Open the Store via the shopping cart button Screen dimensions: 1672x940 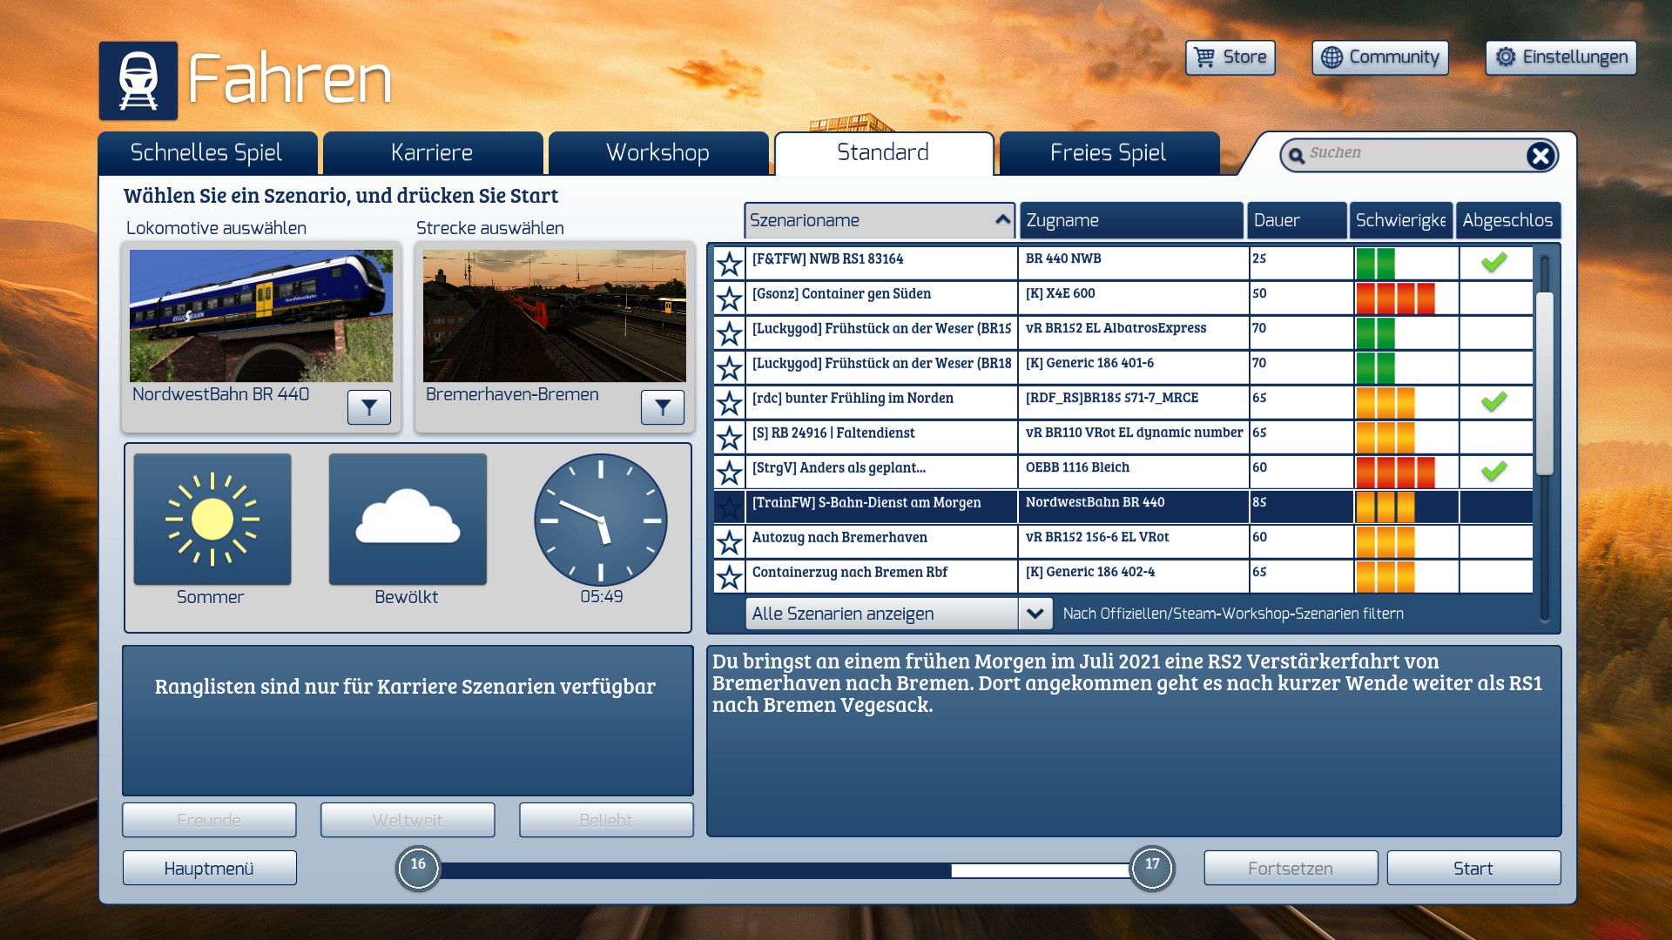click(x=1230, y=57)
